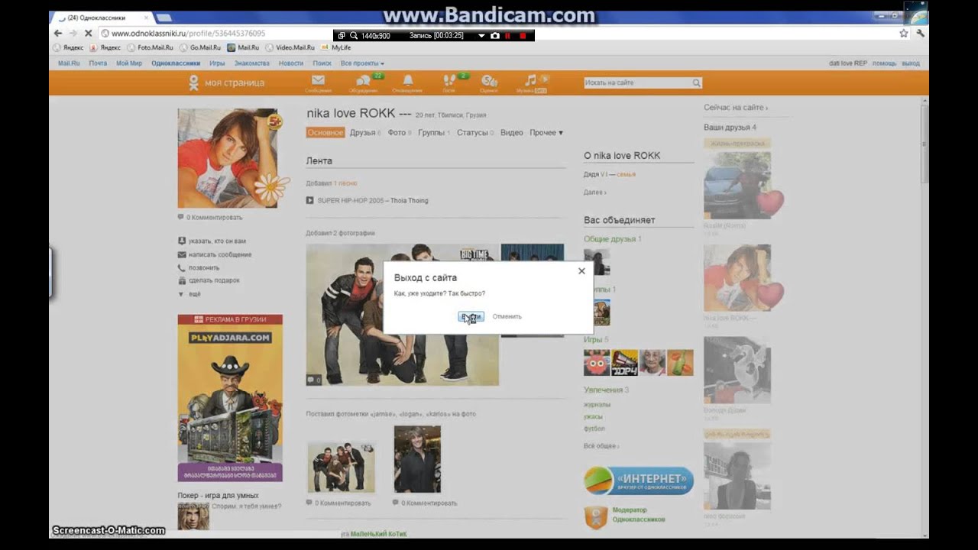Screen dimensions: 978x550
Task: Click the Сообщения envelope icon
Action: pos(318,80)
